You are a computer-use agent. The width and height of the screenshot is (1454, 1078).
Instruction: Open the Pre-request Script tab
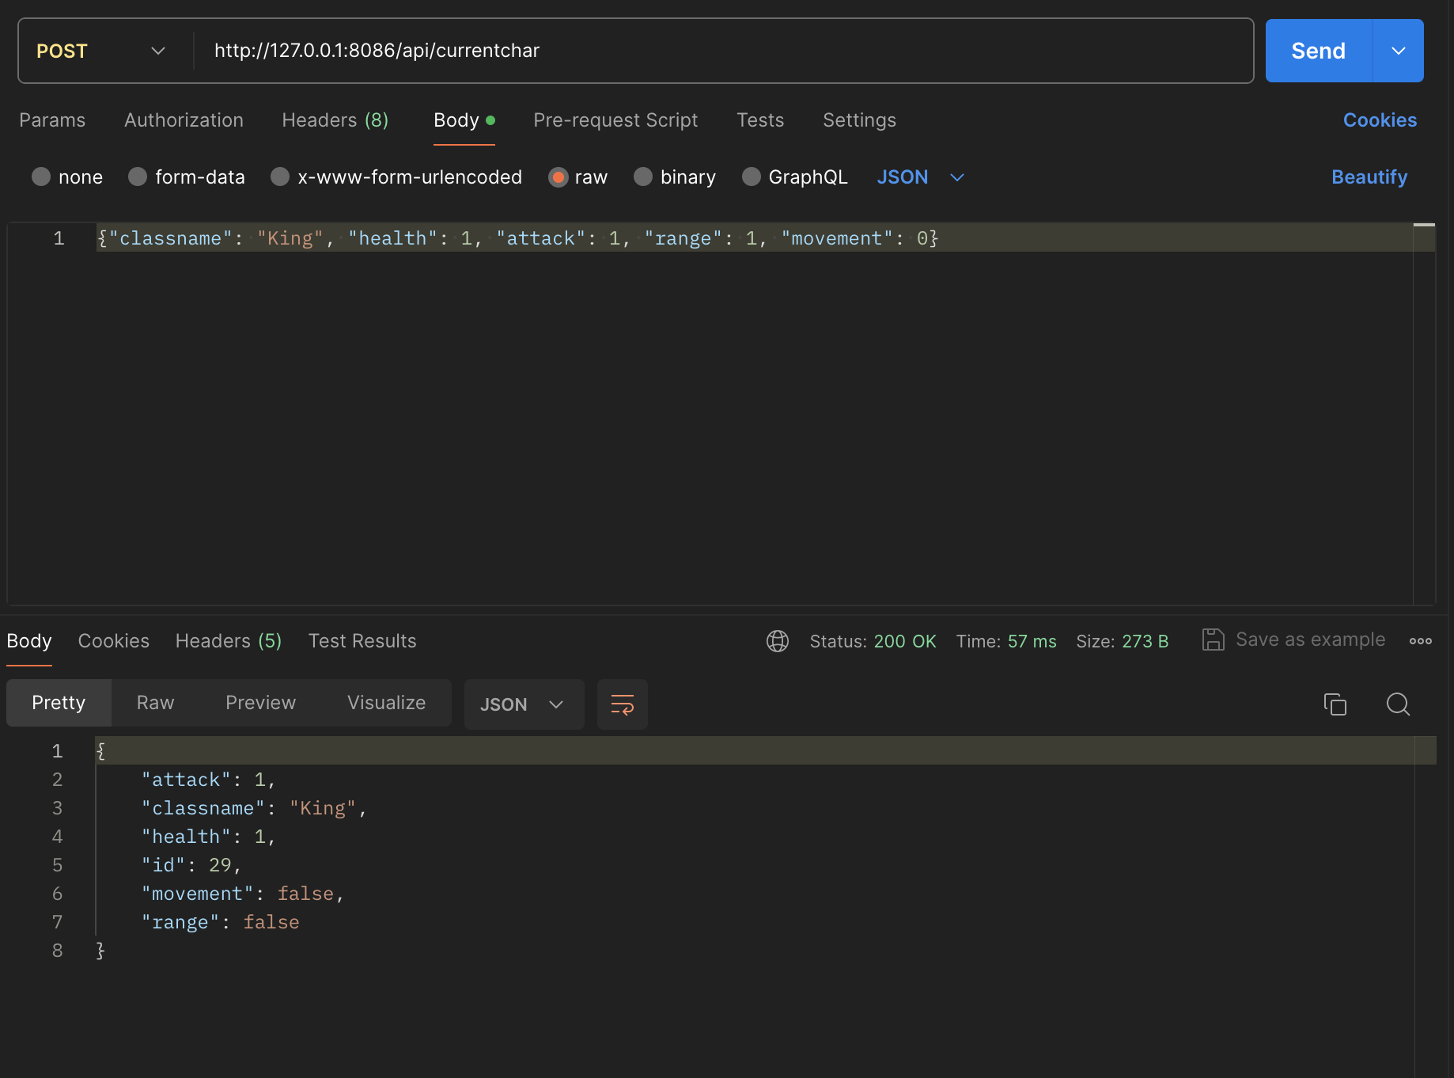tap(615, 120)
